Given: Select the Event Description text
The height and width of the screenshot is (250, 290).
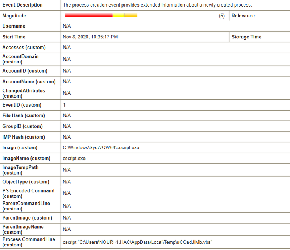Looking at the screenshot, I should click(x=157, y=5).
